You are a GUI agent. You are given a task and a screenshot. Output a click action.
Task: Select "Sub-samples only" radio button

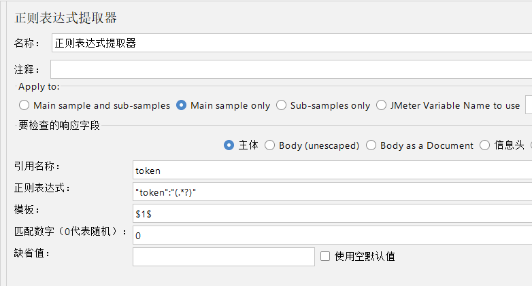pos(282,105)
